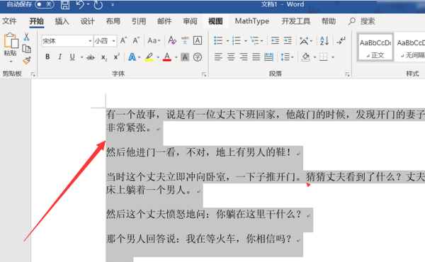The width and height of the screenshot is (425, 262).
Task: Apply red font color
Action: click(167, 57)
